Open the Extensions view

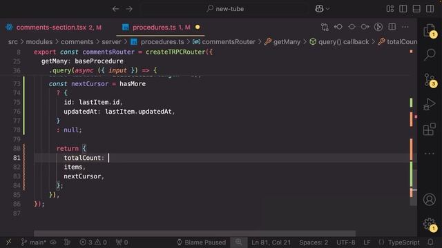click(430, 129)
